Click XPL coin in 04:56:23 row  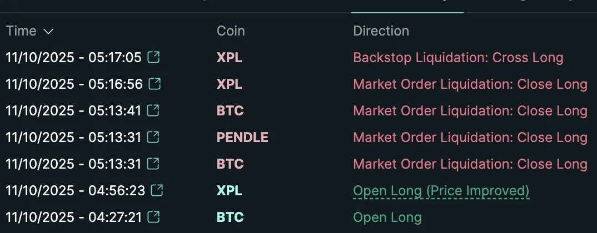[229, 190]
